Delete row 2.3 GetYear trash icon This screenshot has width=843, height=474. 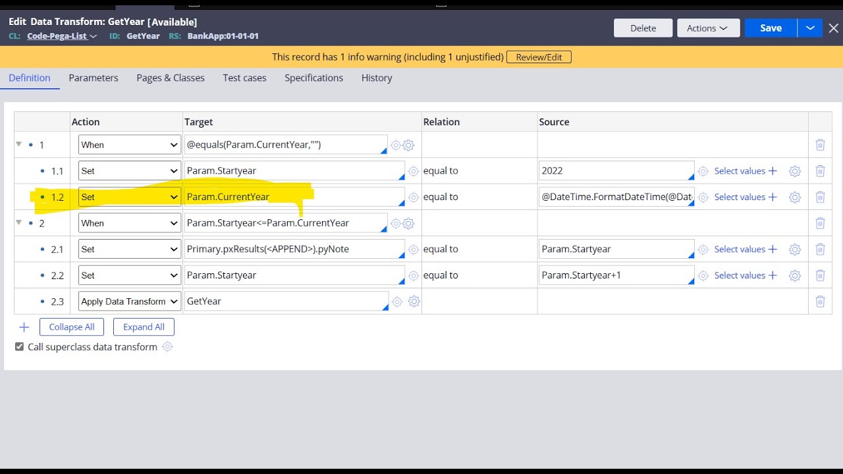(x=820, y=302)
